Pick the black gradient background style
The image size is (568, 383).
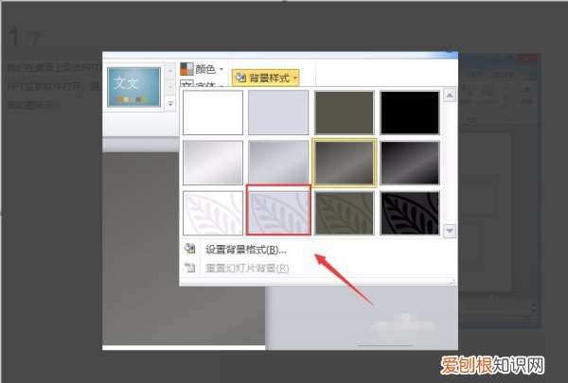click(410, 163)
